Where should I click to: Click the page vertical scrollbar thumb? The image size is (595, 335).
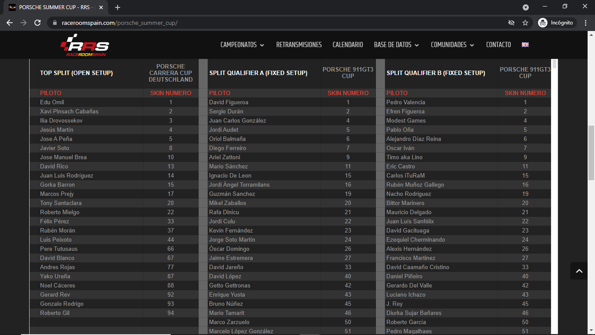click(591, 154)
